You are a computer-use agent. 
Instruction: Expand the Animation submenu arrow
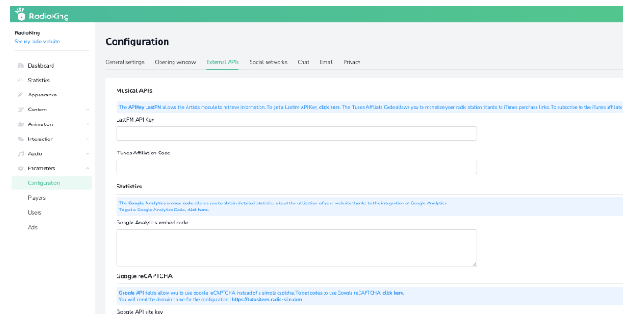click(x=87, y=124)
